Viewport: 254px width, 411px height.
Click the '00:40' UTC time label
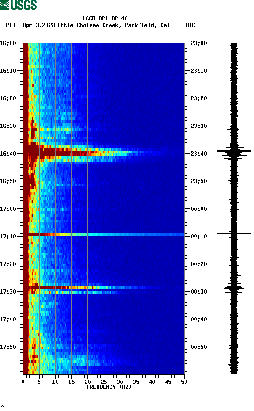(x=199, y=319)
